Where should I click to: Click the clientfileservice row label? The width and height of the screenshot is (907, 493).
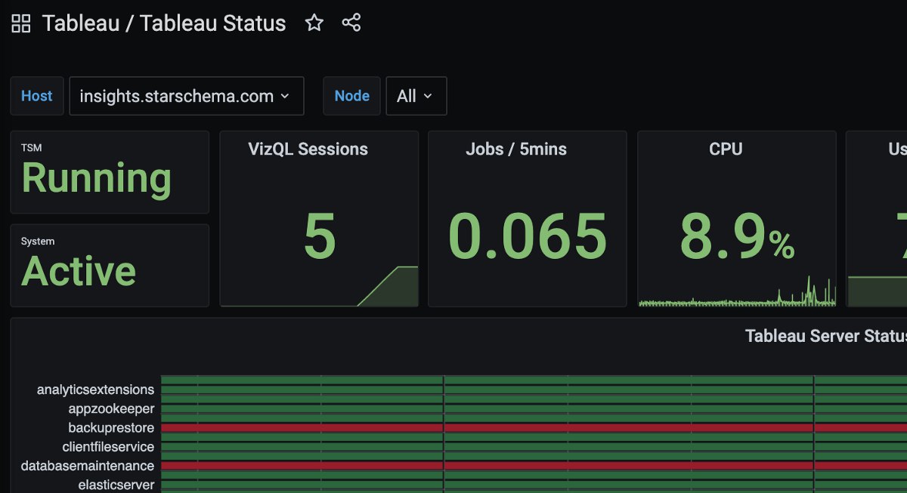pyautogui.click(x=108, y=447)
